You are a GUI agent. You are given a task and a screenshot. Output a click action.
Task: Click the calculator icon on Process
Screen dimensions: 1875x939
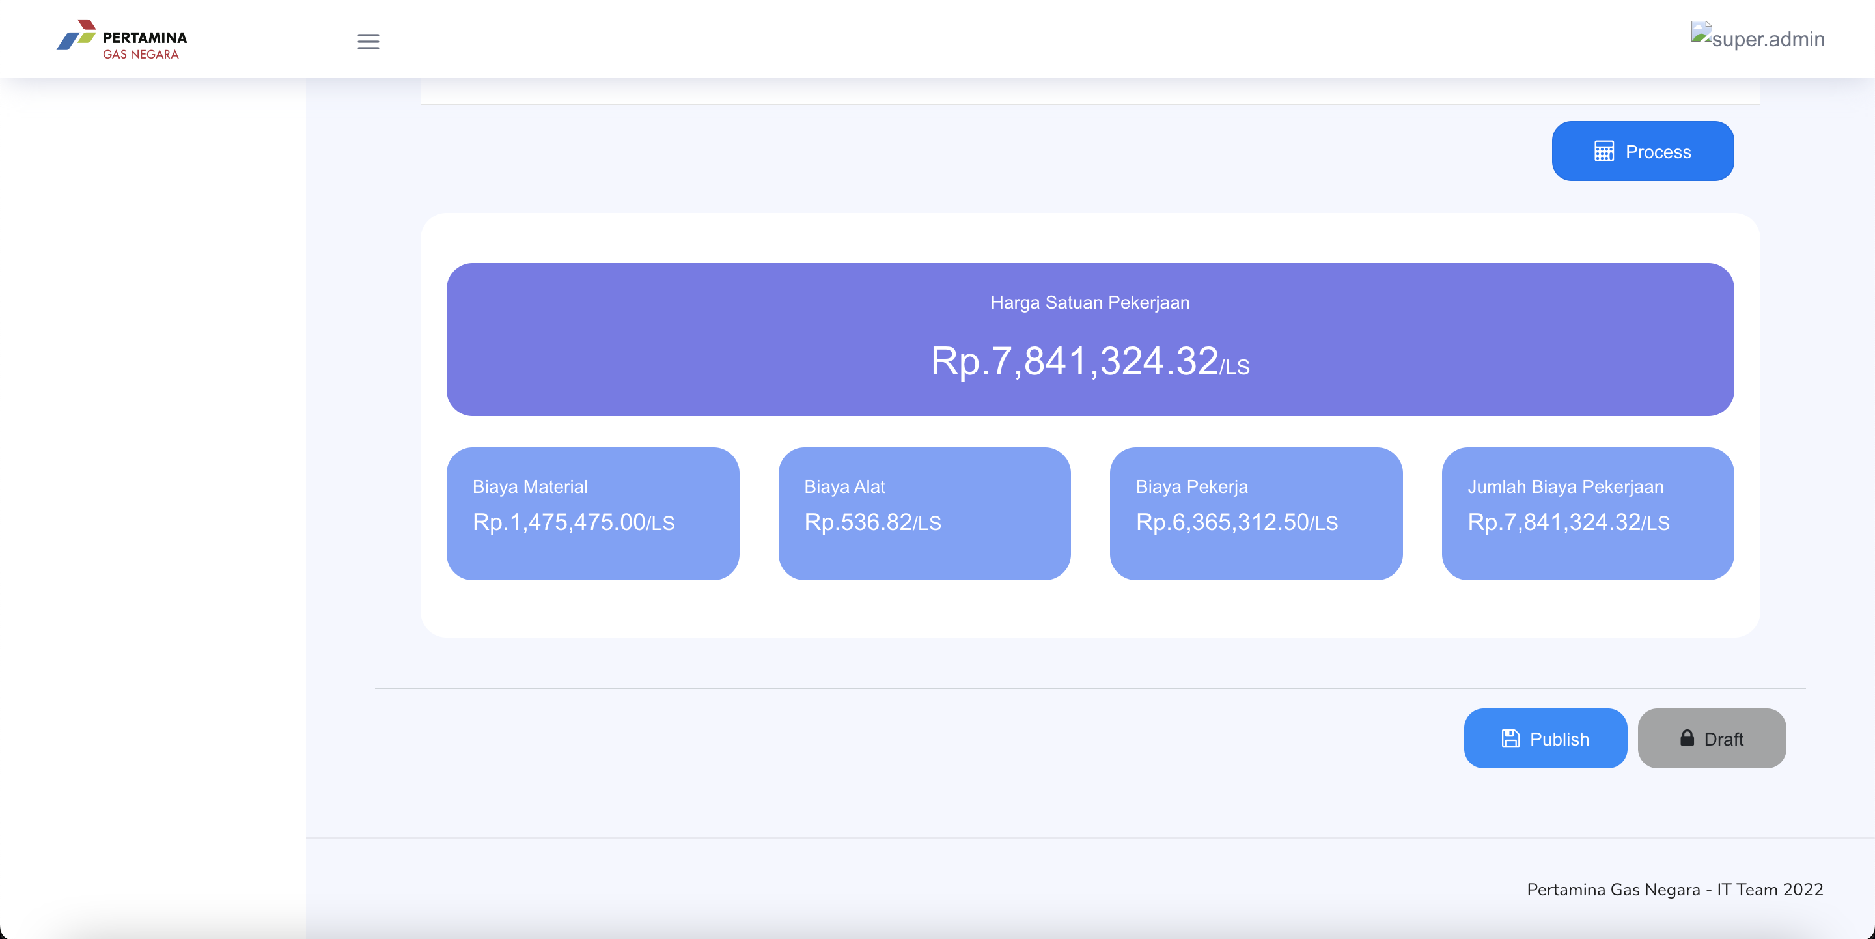pos(1604,152)
